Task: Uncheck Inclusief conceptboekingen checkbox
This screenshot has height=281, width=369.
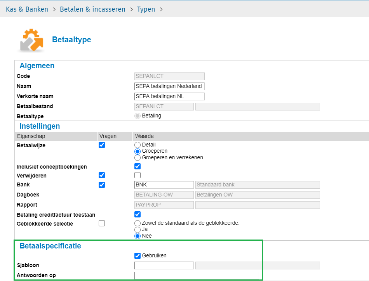Action: pos(138,166)
